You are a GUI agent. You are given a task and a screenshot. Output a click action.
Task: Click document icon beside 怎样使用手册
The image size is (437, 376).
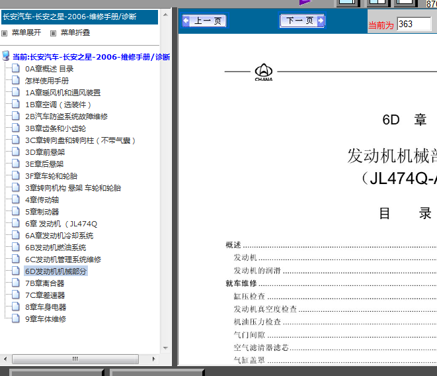click(16, 80)
